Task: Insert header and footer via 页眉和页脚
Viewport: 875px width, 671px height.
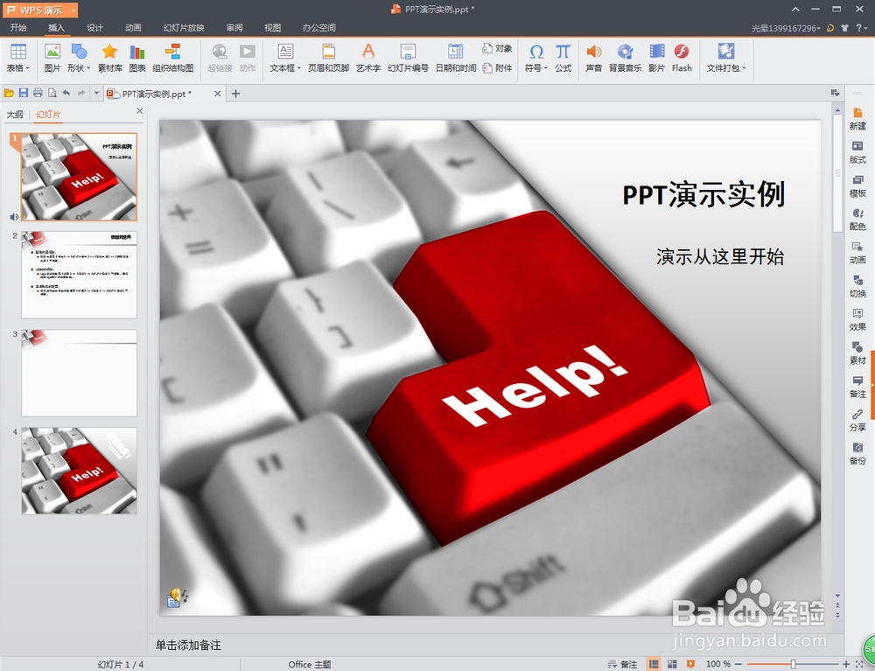Action: point(328,58)
